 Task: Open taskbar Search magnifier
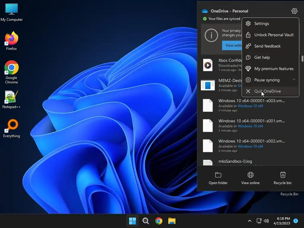point(145,221)
